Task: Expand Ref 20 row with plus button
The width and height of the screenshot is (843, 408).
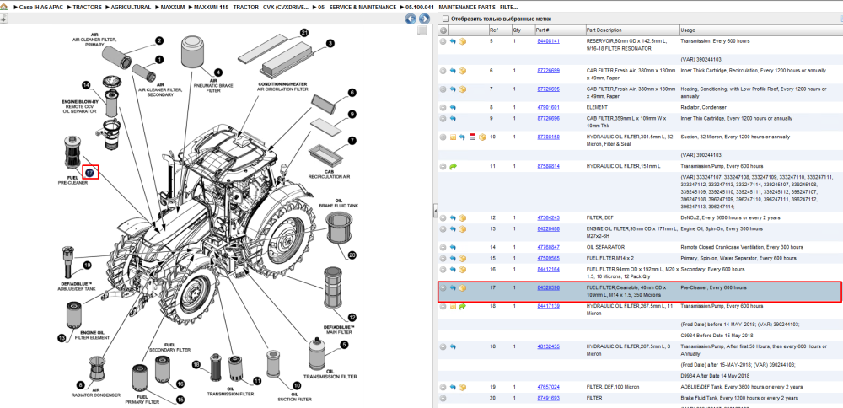Action: (x=443, y=399)
